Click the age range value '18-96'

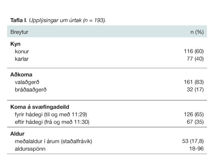197,149
